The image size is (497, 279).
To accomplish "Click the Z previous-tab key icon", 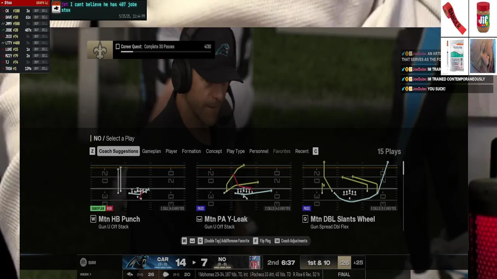I will pos(92,151).
